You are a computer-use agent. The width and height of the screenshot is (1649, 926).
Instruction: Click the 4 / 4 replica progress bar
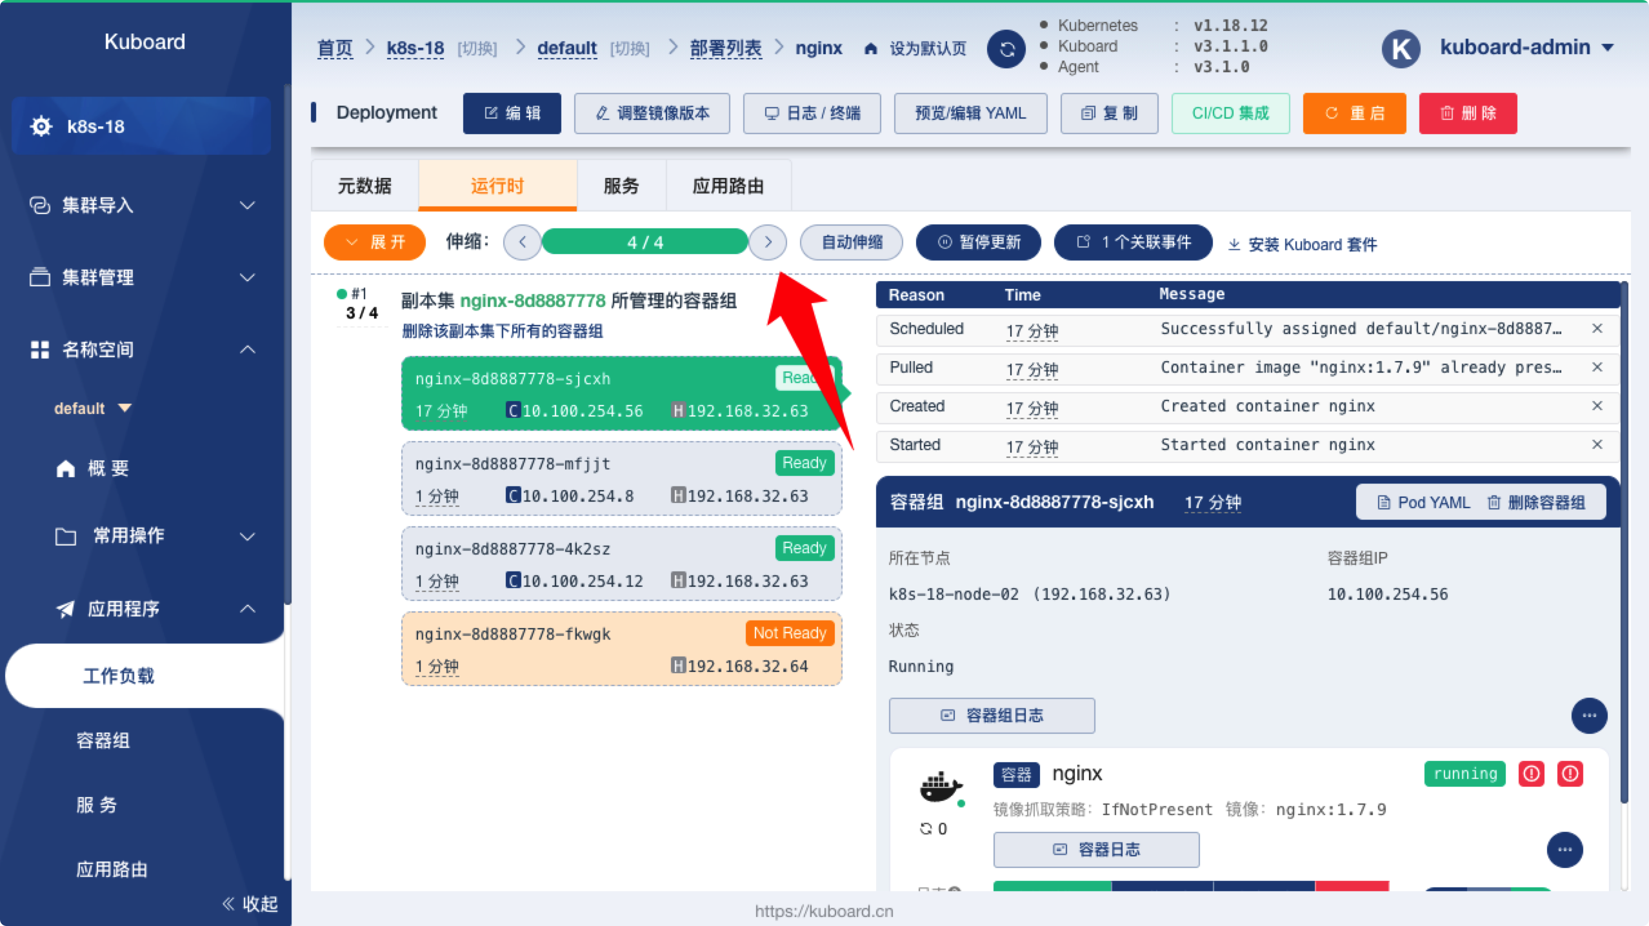(x=645, y=242)
